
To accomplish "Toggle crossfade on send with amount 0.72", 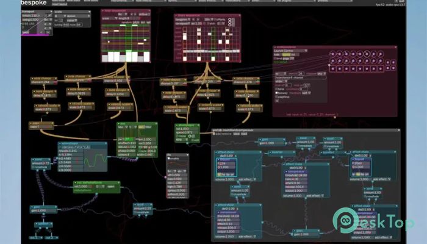I will click(x=34, y=167).
